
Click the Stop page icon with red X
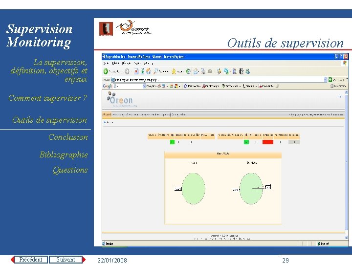pos(136,71)
